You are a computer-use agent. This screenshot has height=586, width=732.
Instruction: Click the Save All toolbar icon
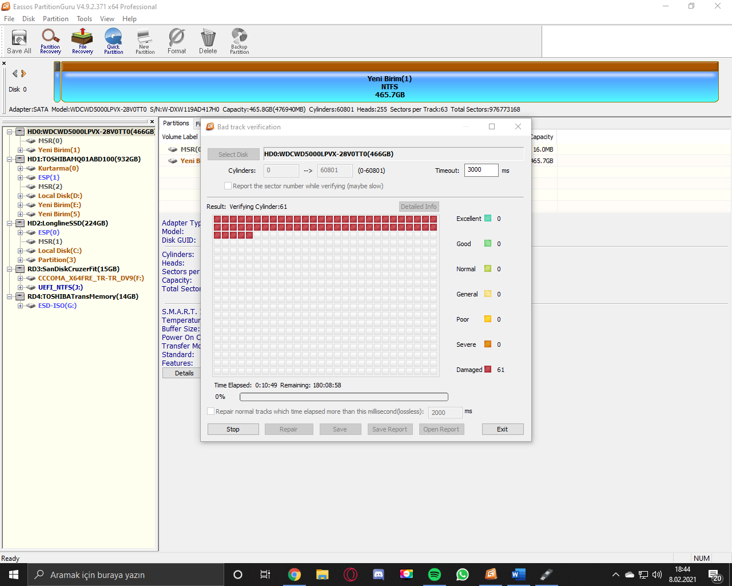pos(19,41)
